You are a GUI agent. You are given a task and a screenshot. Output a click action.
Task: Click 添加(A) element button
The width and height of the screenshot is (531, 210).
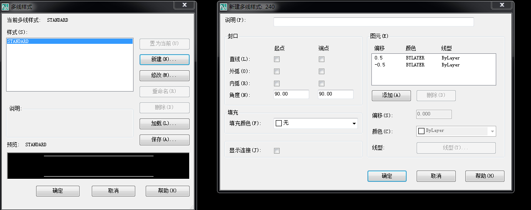(x=391, y=95)
